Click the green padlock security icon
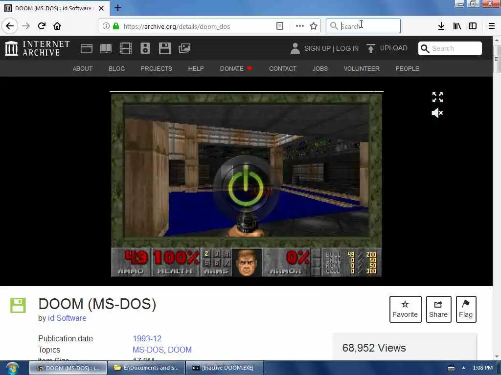The width and height of the screenshot is (501, 375). point(116,26)
